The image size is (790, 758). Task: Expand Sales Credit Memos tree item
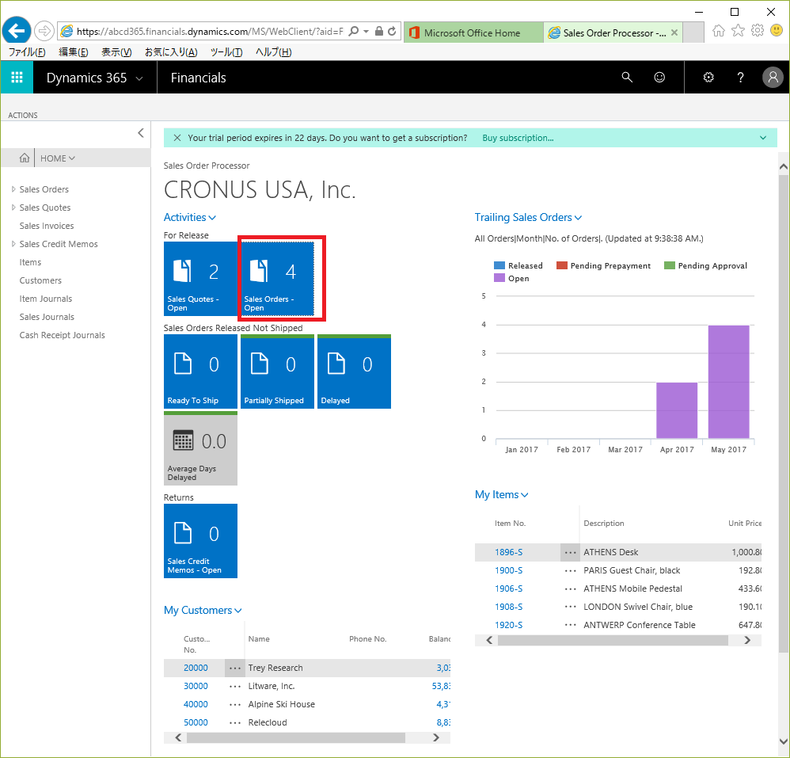click(13, 243)
